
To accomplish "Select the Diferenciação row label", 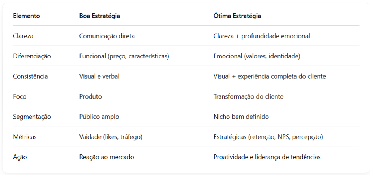I will [32, 56].
